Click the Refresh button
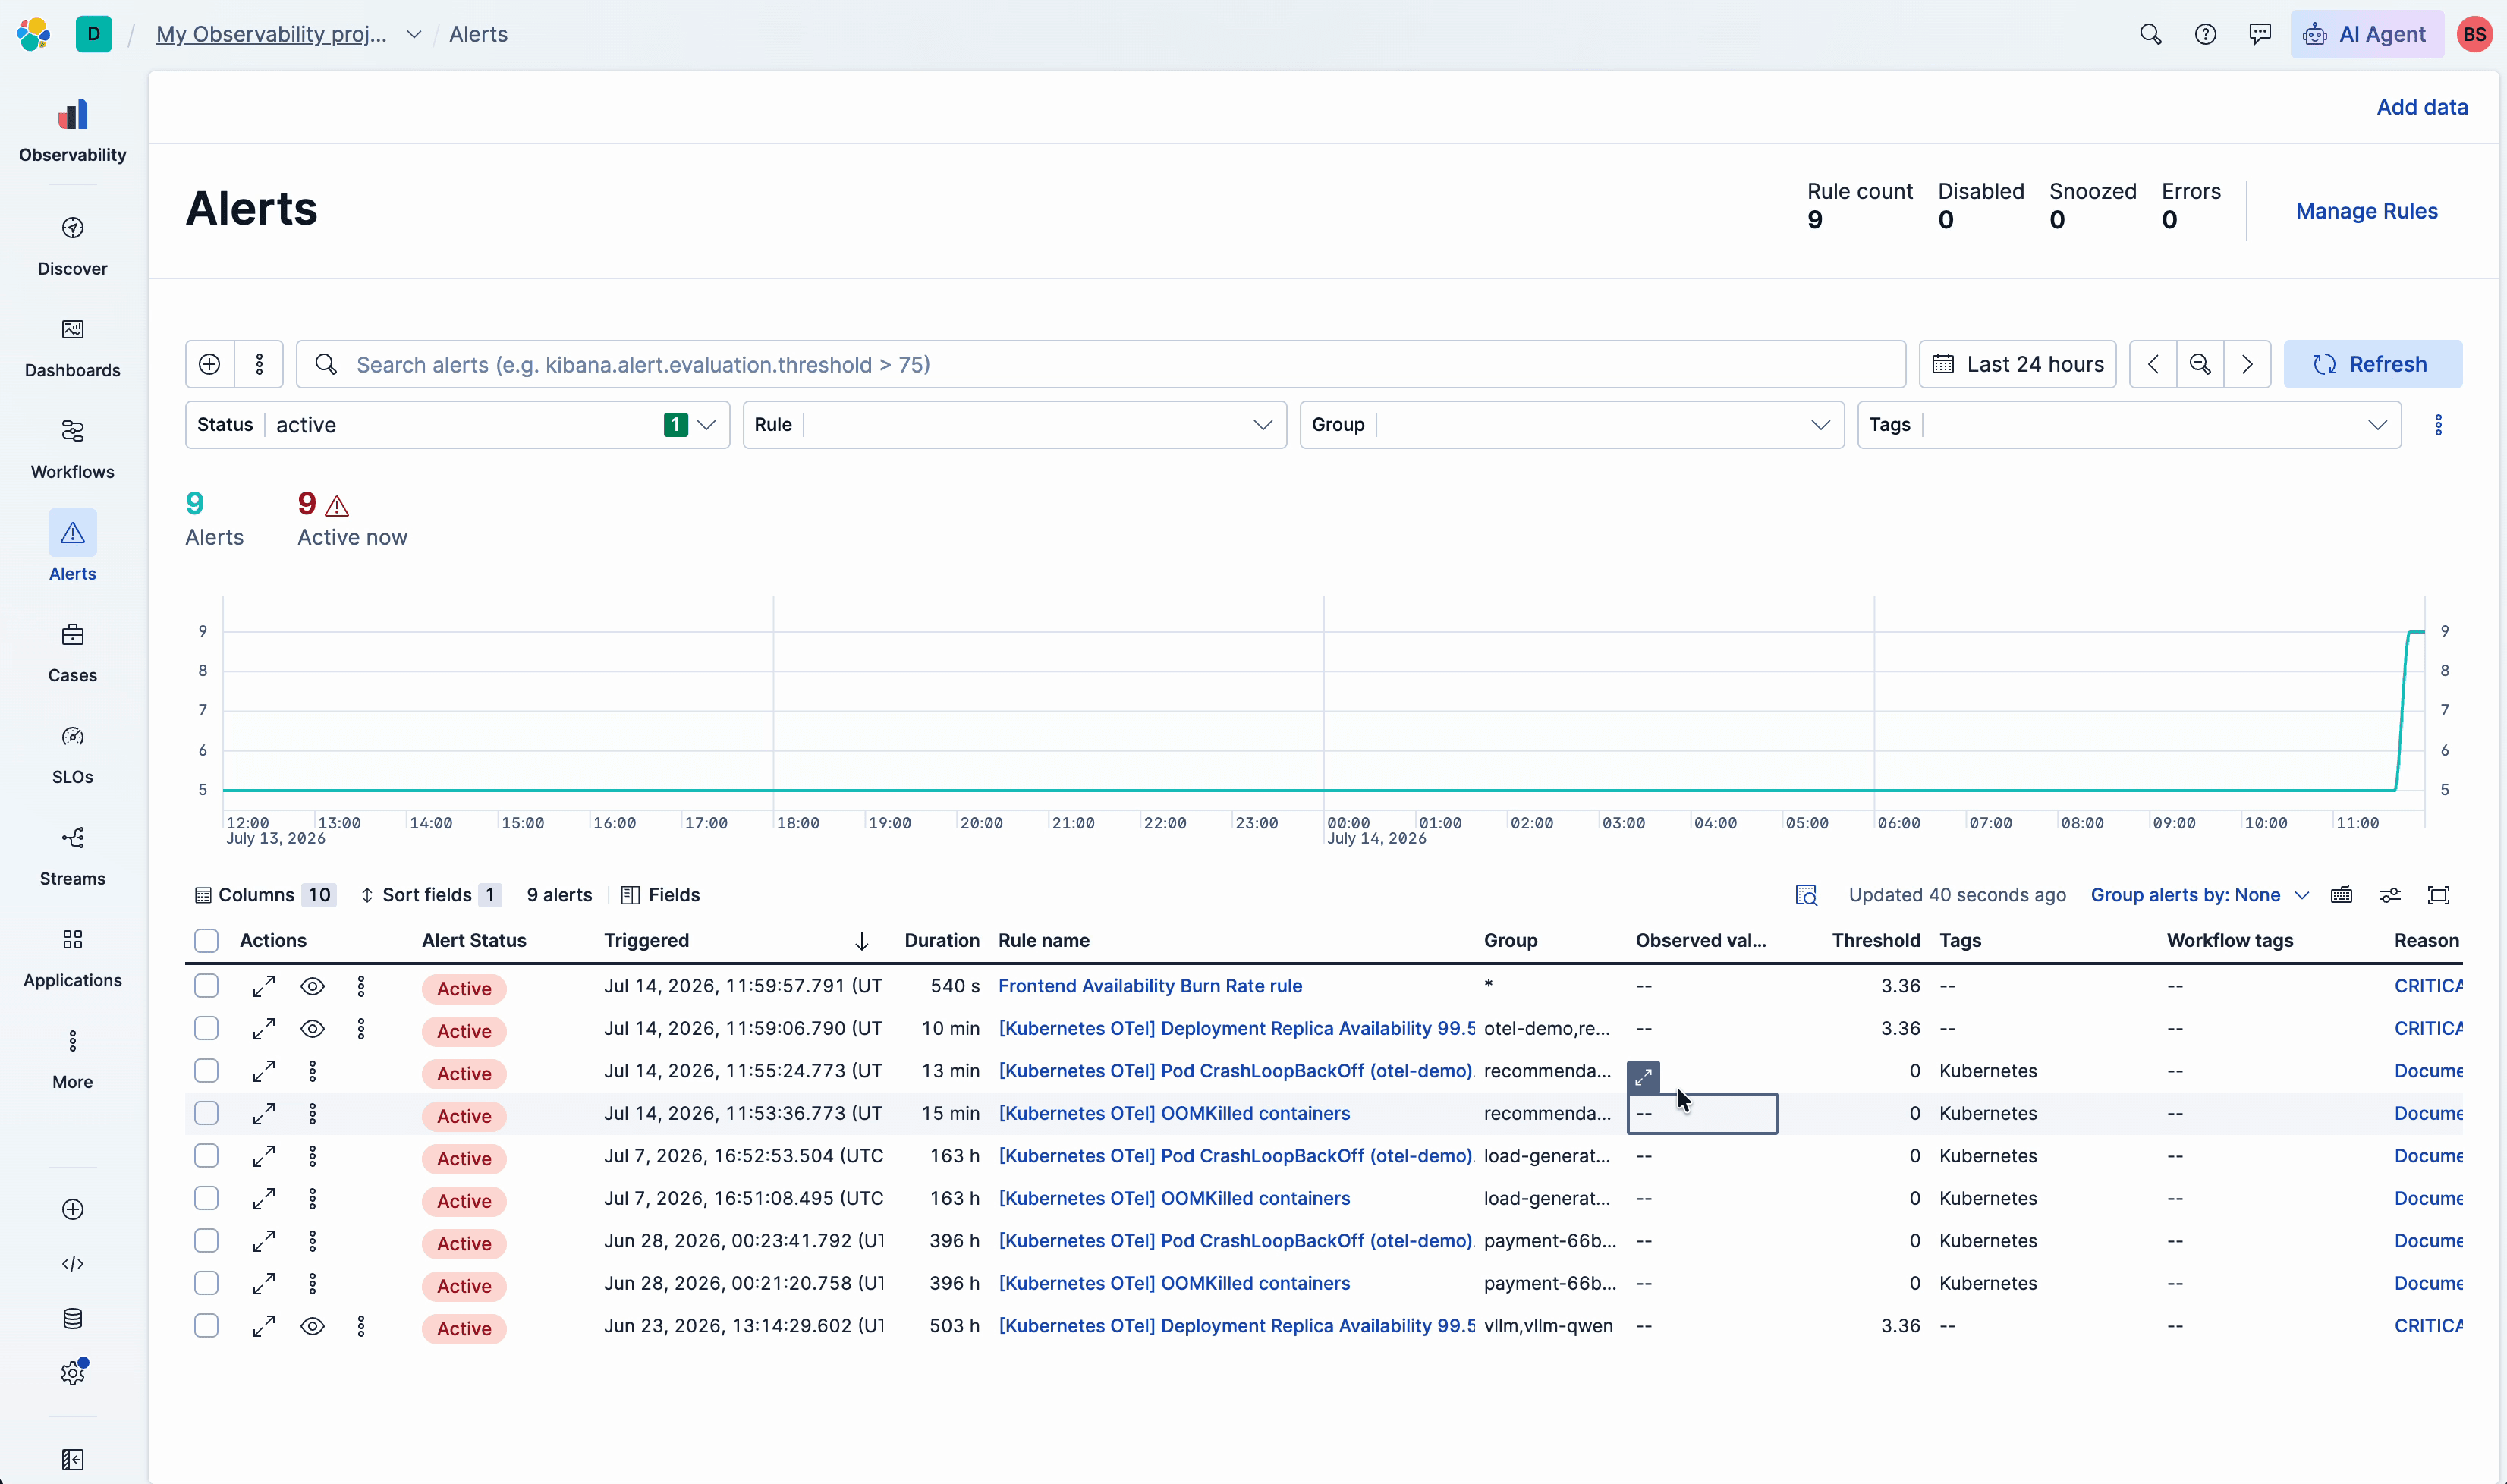2507x1484 pixels. click(2372, 364)
